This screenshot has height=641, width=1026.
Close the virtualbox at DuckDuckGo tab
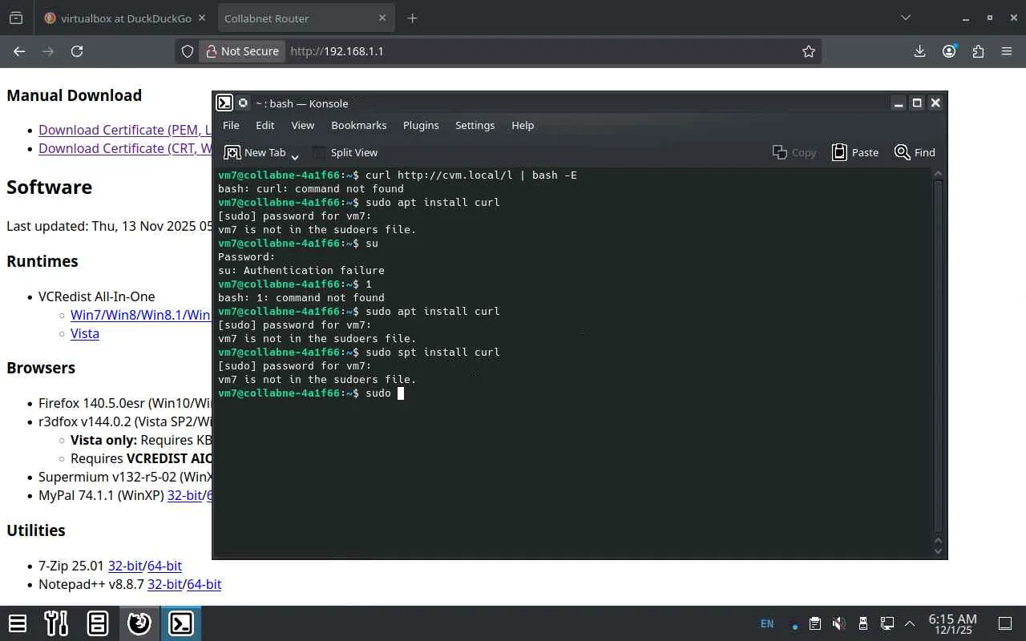[201, 18]
